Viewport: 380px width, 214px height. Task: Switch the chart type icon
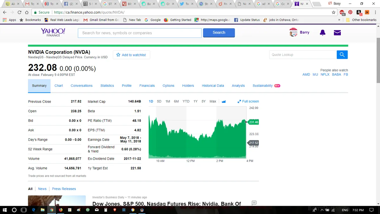click(x=224, y=101)
